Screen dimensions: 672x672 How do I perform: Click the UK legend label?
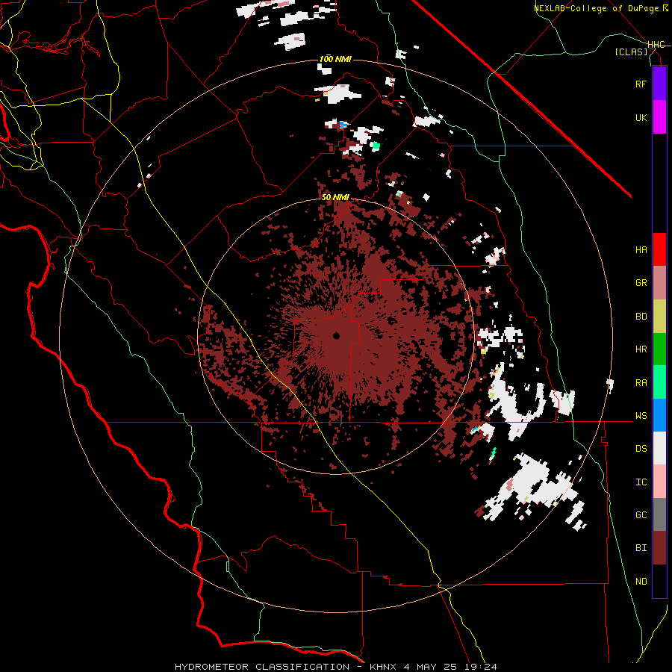641,117
